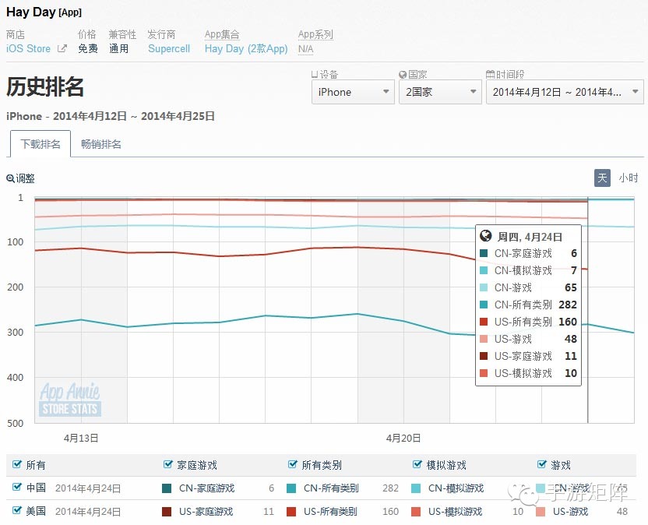Click the CN-所有类别 legend label
The height and width of the screenshot is (525, 648).
click(x=331, y=488)
